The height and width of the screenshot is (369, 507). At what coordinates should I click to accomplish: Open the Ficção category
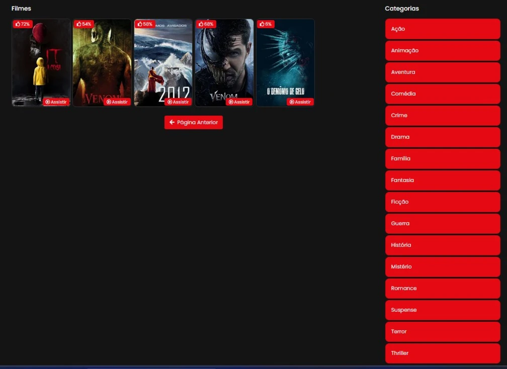(x=443, y=202)
